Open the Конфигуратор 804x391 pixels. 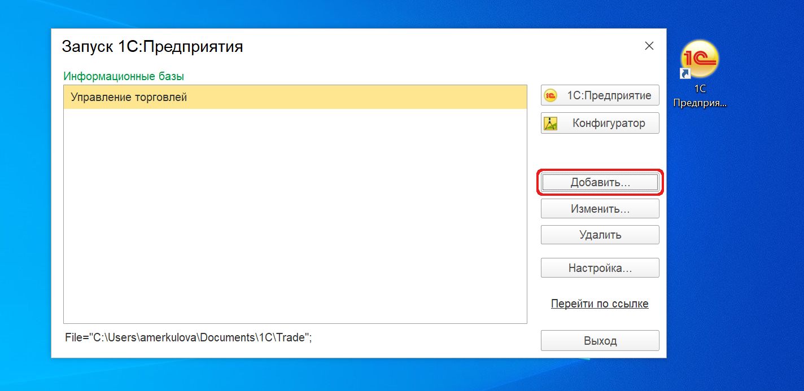pos(600,123)
